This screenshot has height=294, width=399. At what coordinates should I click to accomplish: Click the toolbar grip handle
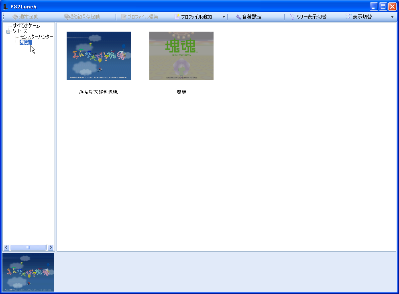tap(3, 17)
